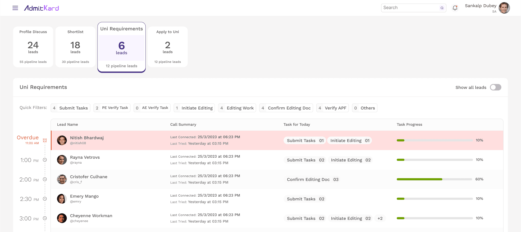Click Nitish Bhardwaj's Initiate Editing 01 chip
This screenshot has height=232, width=521.
tap(350, 141)
